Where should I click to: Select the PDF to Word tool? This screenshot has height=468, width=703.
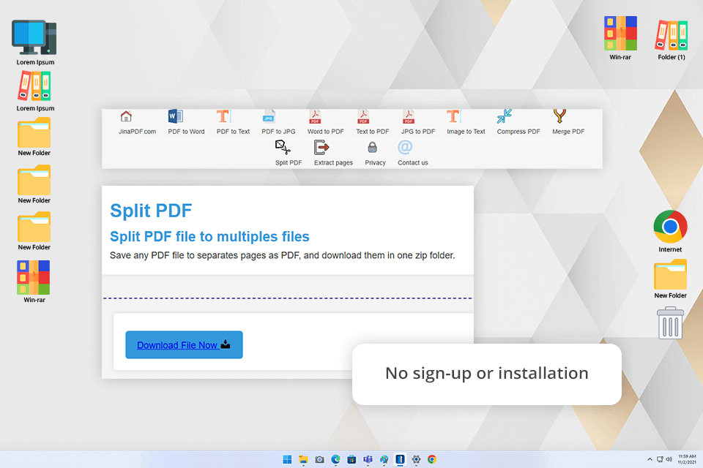click(x=186, y=122)
